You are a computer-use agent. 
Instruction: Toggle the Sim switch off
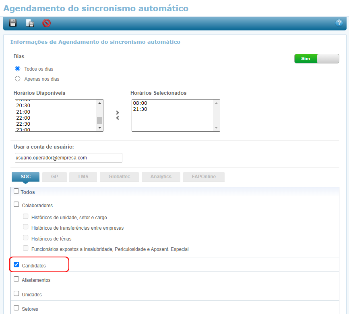point(316,59)
